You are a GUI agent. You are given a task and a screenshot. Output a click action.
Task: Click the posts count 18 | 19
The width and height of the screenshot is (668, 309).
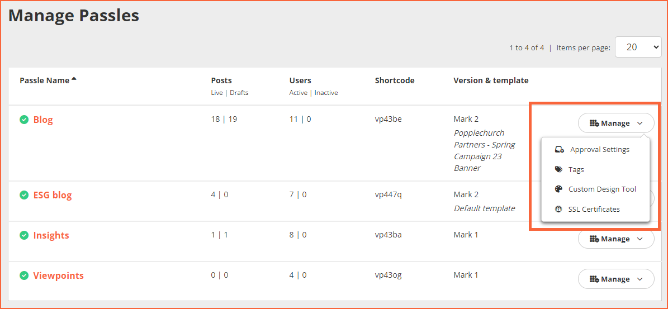pyautogui.click(x=224, y=119)
